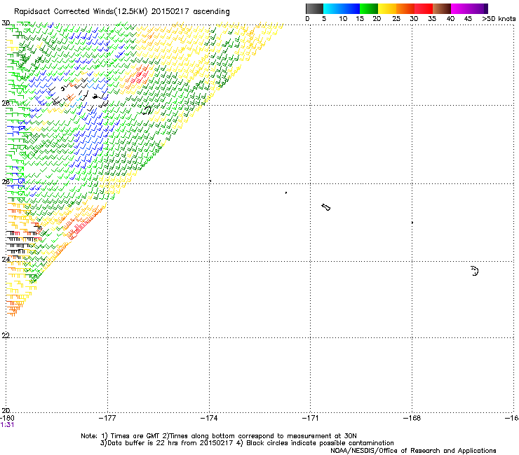This screenshot has width=519, height=455.
Task: Click the date '20150217' in the title
Action: [170, 11]
